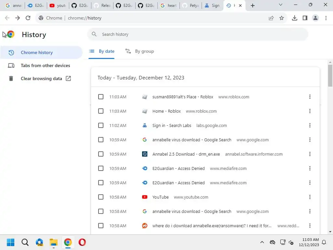The width and height of the screenshot is (333, 250).
Task: Open actions menu for reddit annabelle.exe entry
Action: (x=310, y=226)
